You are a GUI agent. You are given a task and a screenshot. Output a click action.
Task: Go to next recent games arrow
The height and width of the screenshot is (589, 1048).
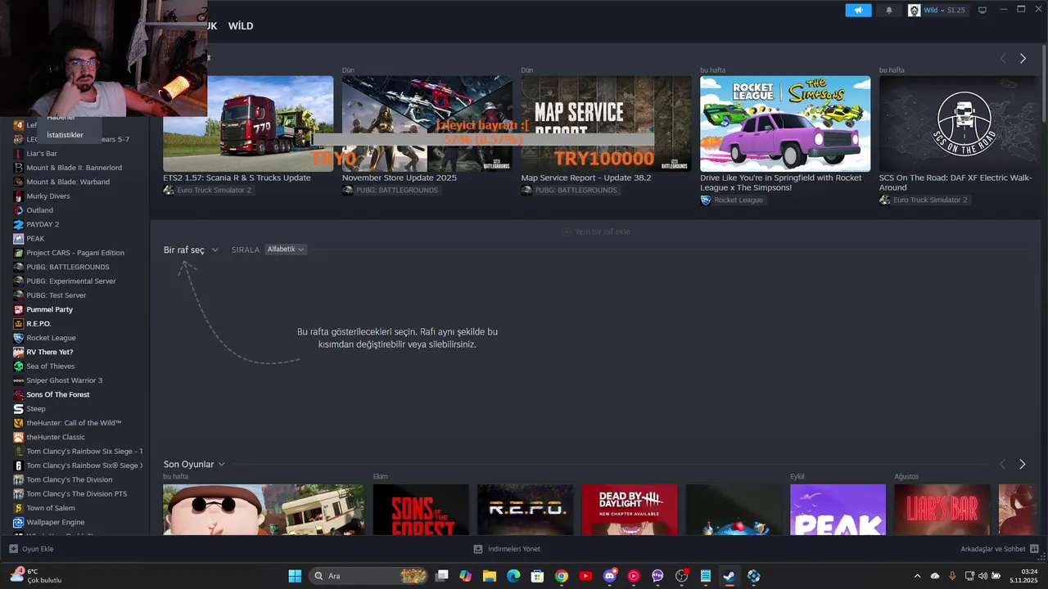[1022, 464]
